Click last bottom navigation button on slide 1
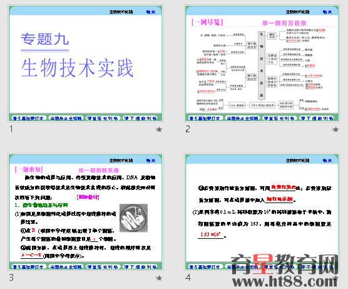 click(x=140, y=118)
